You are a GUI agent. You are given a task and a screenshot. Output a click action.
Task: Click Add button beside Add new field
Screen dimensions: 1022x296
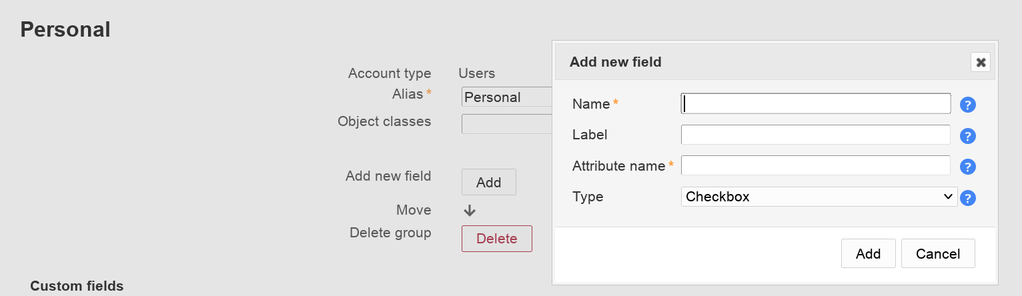click(488, 182)
